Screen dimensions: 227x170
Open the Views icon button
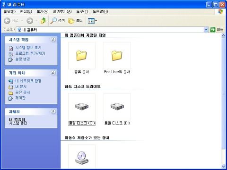[91, 21]
